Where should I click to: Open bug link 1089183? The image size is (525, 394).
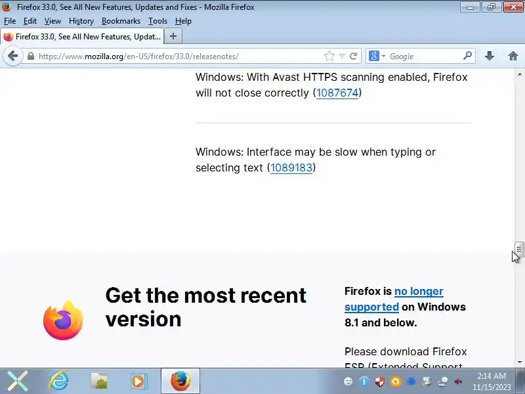pyautogui.click(x=291, y=167)
